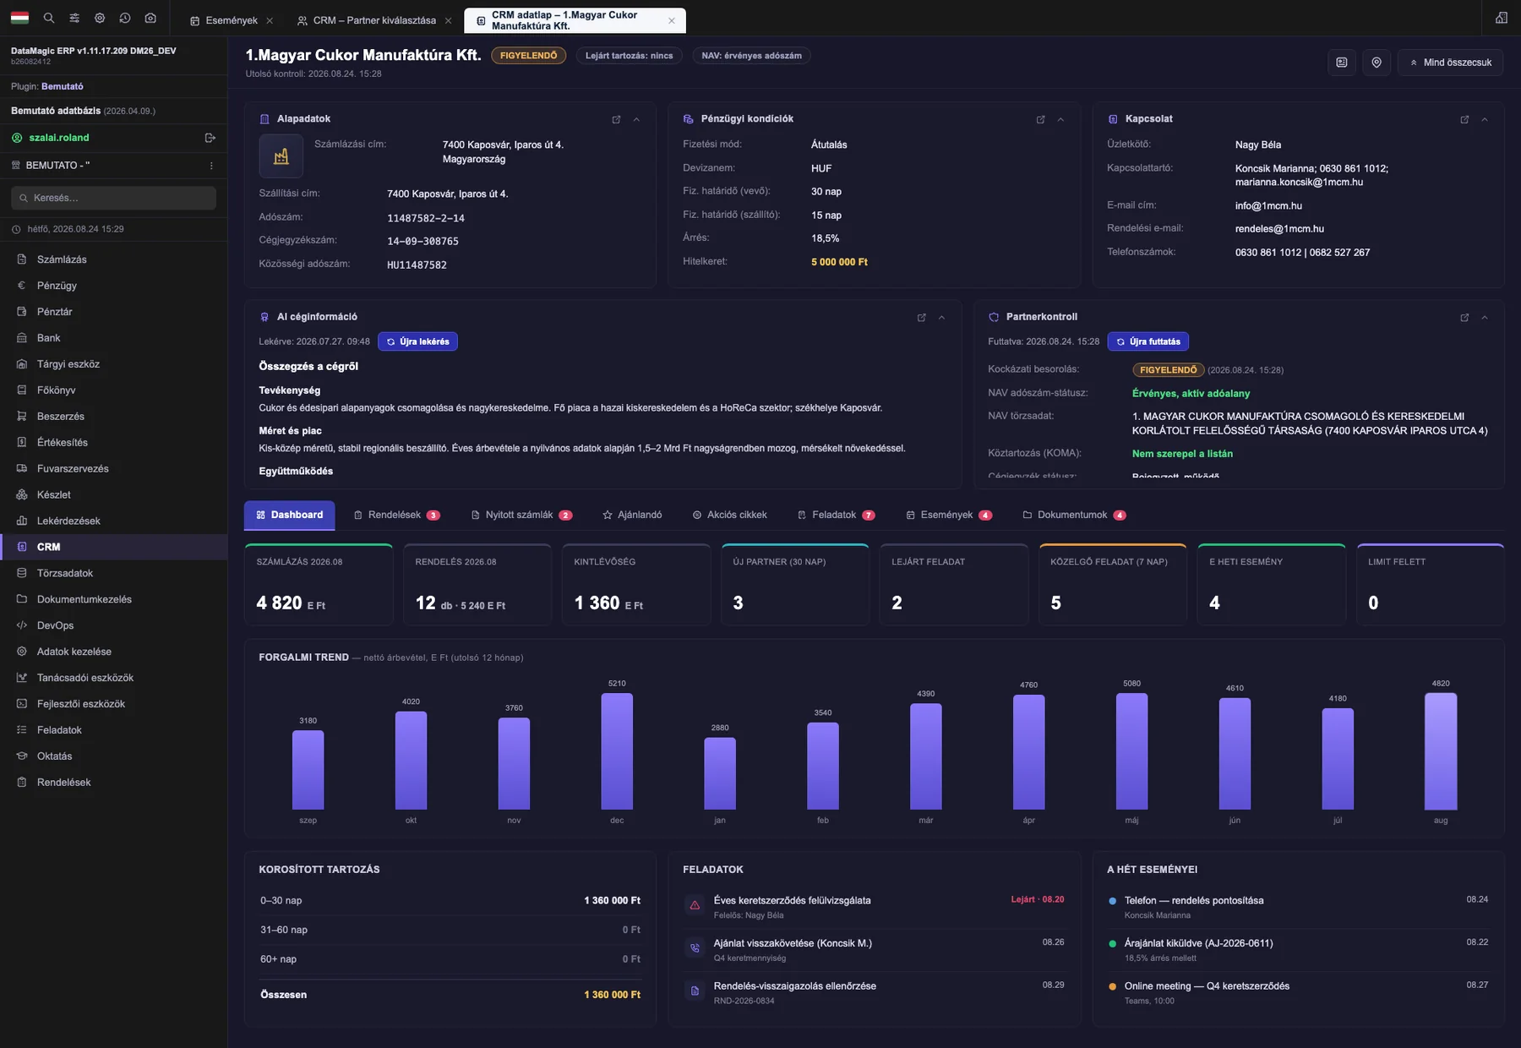Open the Online meeting — Q4 keretszerződés event
The image size is (1521, 1048).
point(1298,993)
